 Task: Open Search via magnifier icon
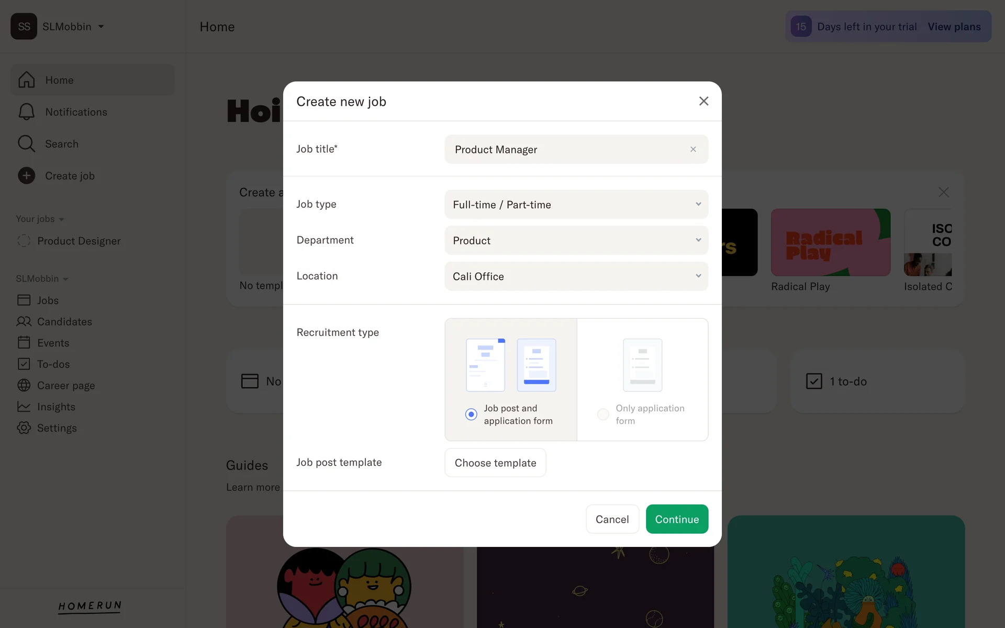coord(26,143)
